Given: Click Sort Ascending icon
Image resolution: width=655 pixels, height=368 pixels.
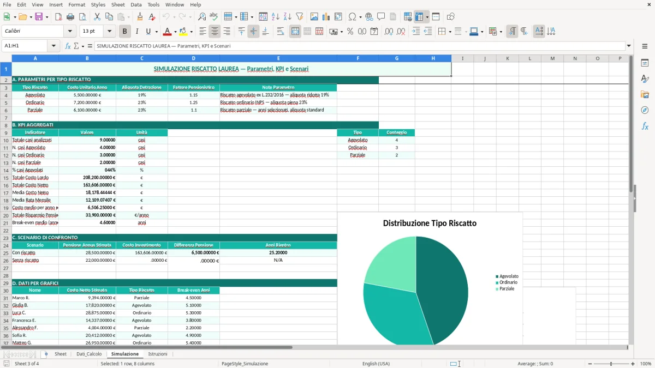Looking at the screenshot, I should (276, 17).
